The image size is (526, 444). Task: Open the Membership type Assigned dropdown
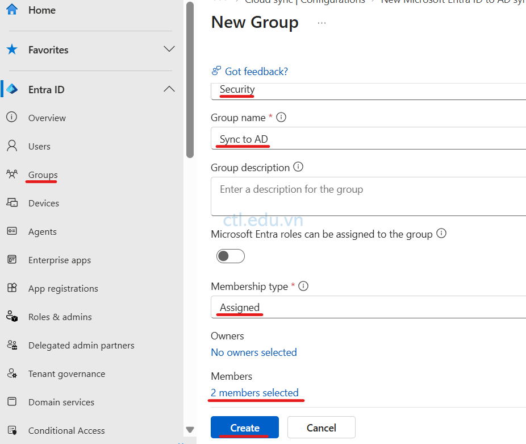coord(368,307)
